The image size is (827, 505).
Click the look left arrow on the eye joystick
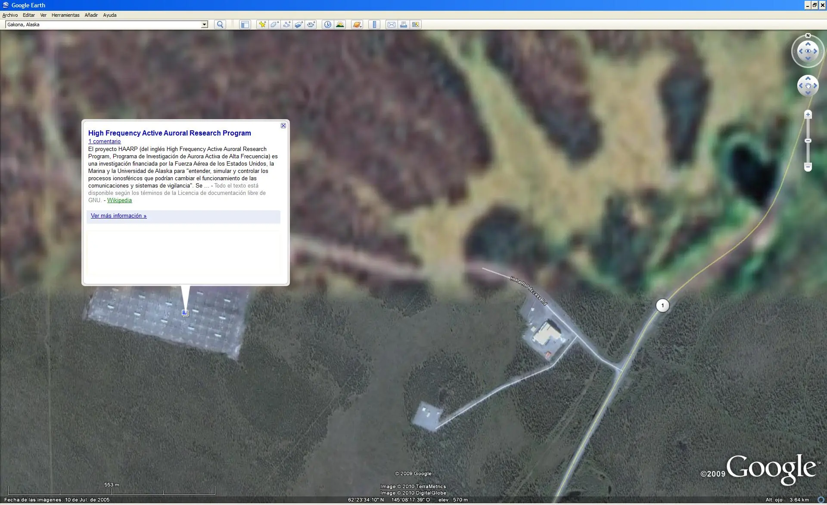pos(801,51)
